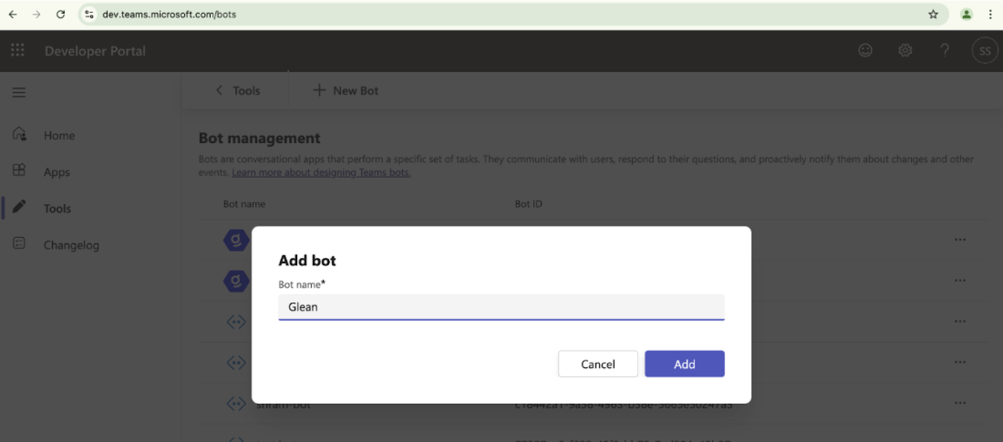The height and width of the screenshot is (442, 1003).
Task: Bookmark this page with the star icon
Action: [933, 14]
